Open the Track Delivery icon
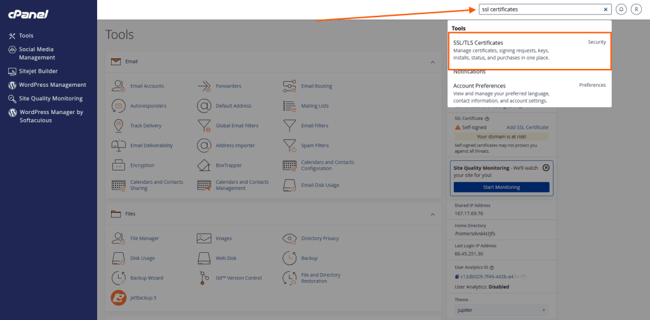Viewport: 650px width, 320px height. point(119,126)
